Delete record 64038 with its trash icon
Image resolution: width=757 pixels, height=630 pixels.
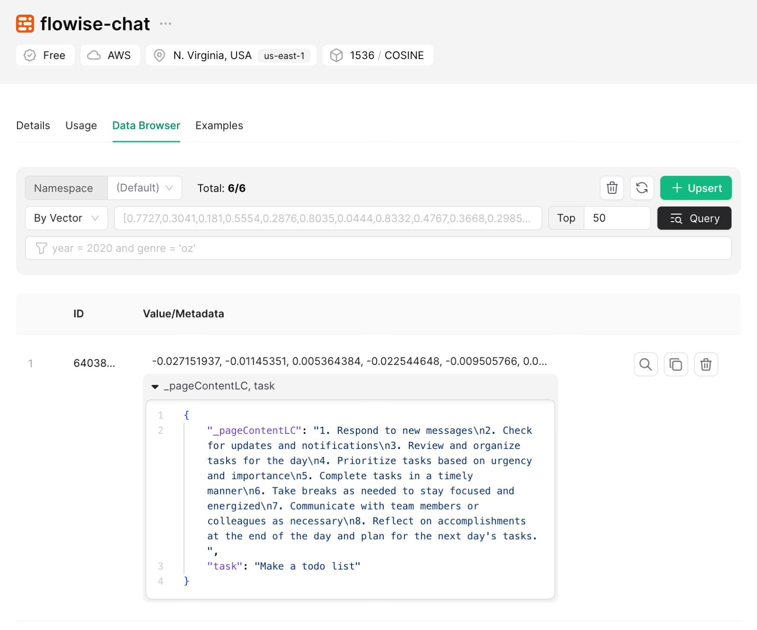click(x=705, y=364)
